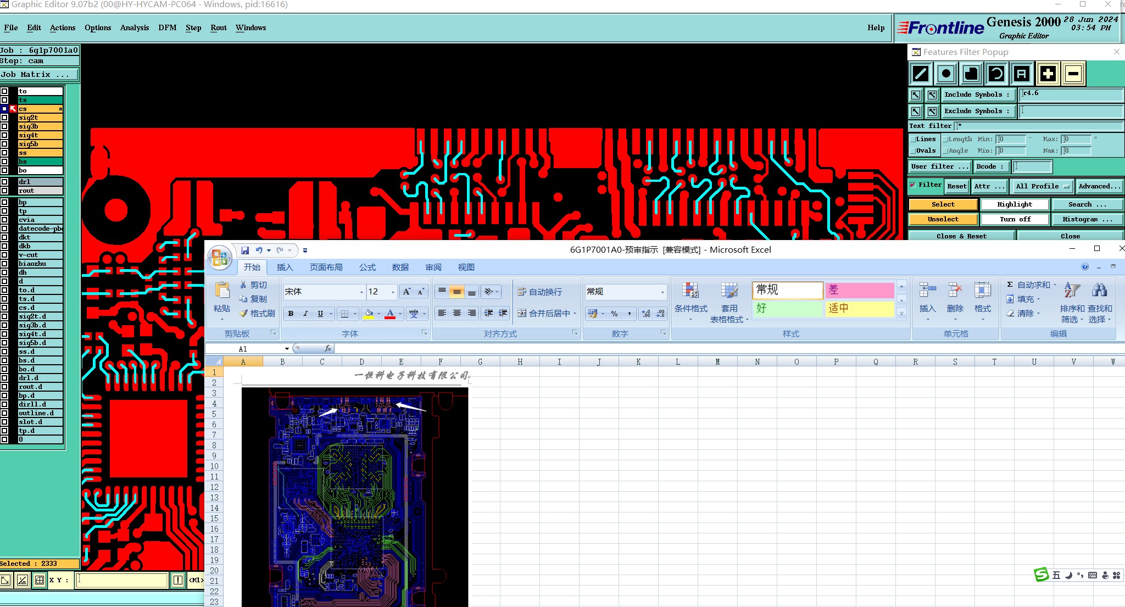
Task: Toggle the display box for layer sig2t
Action: (x=4, y=118)
